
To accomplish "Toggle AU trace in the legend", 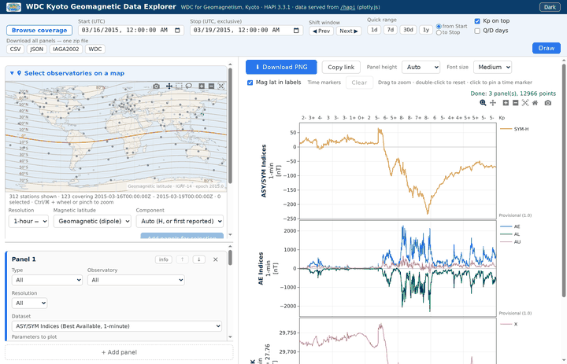I will pyautogui.click(x=510, y=242).
